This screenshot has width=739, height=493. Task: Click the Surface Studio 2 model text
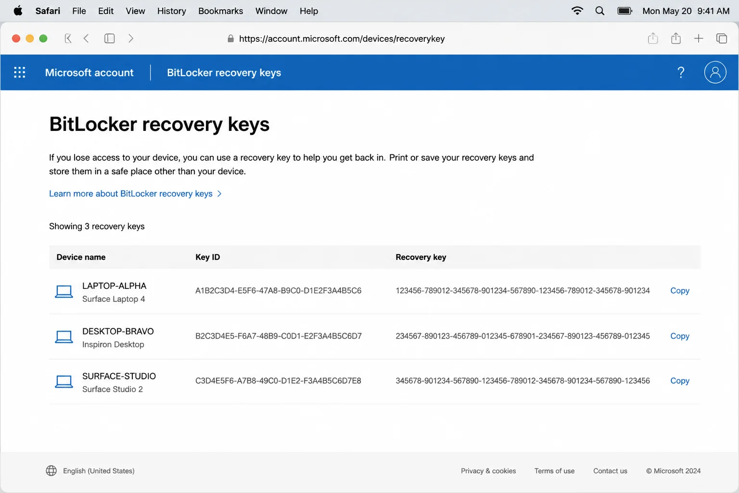[x=113, y=389]
